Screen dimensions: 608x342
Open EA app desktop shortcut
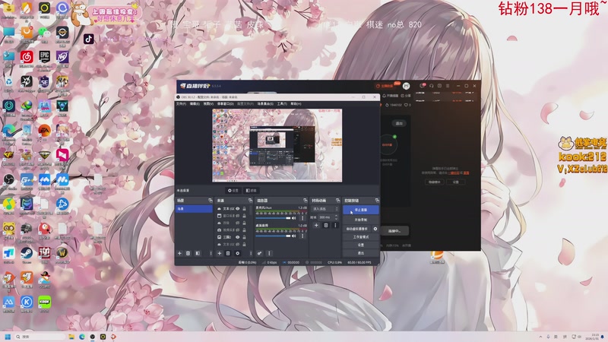[x=44, y=131]
